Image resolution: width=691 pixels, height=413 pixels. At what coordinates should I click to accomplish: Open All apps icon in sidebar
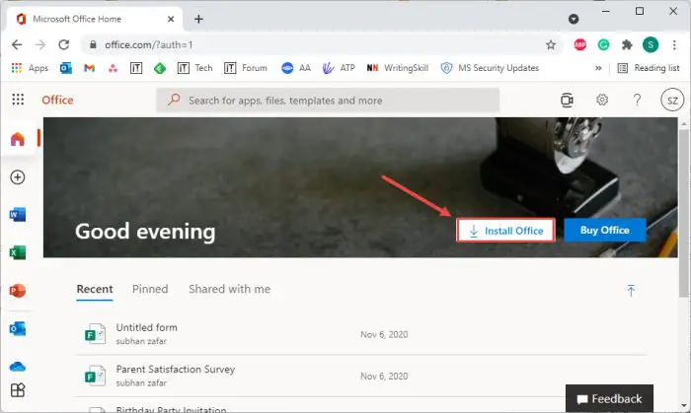[x=18, y=390]
